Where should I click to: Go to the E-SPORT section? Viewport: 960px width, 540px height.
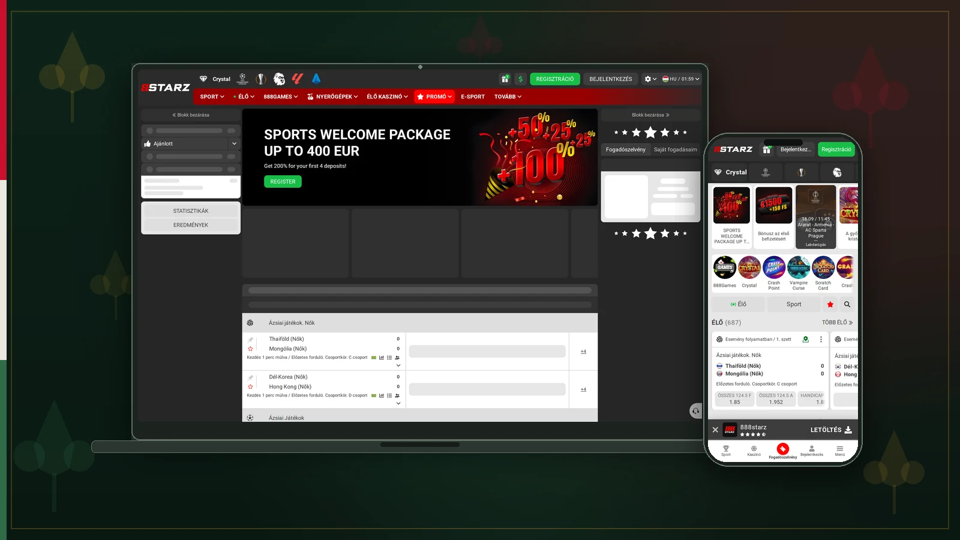tap(473, 97)
